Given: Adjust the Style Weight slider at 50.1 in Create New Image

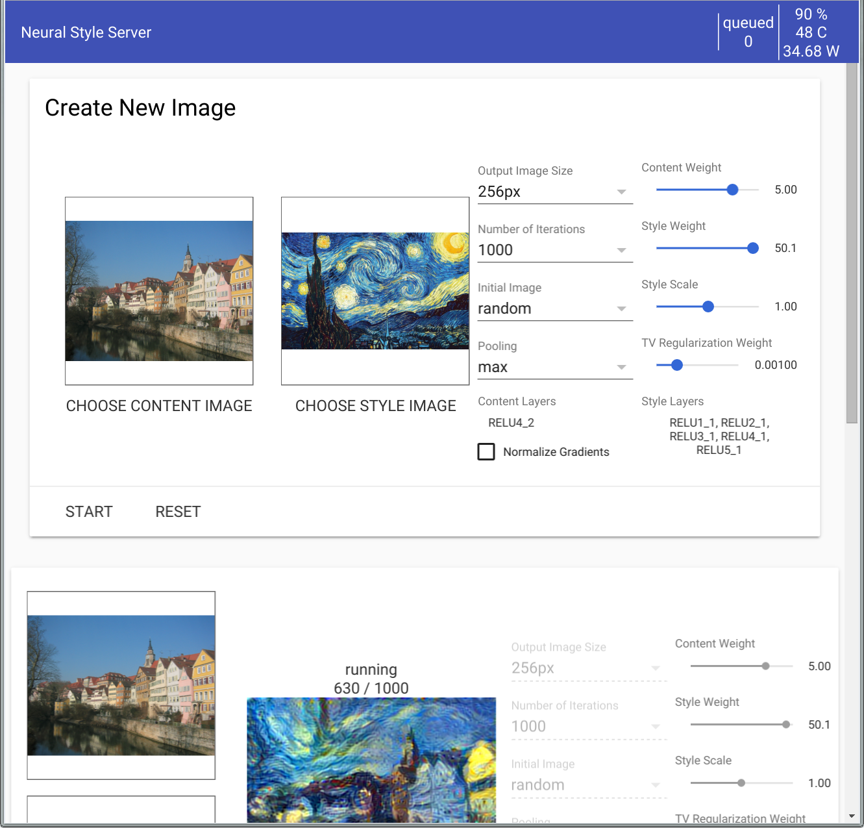Looking at the screenshot, I should (x=708, y=248).
